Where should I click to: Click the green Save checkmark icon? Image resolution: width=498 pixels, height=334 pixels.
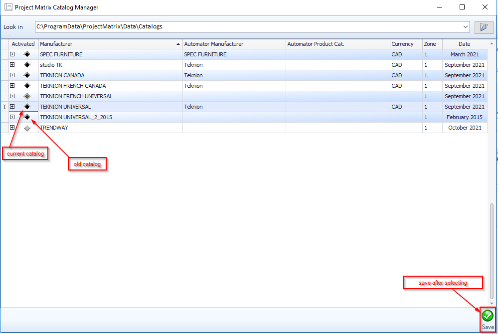coord(488,316)
